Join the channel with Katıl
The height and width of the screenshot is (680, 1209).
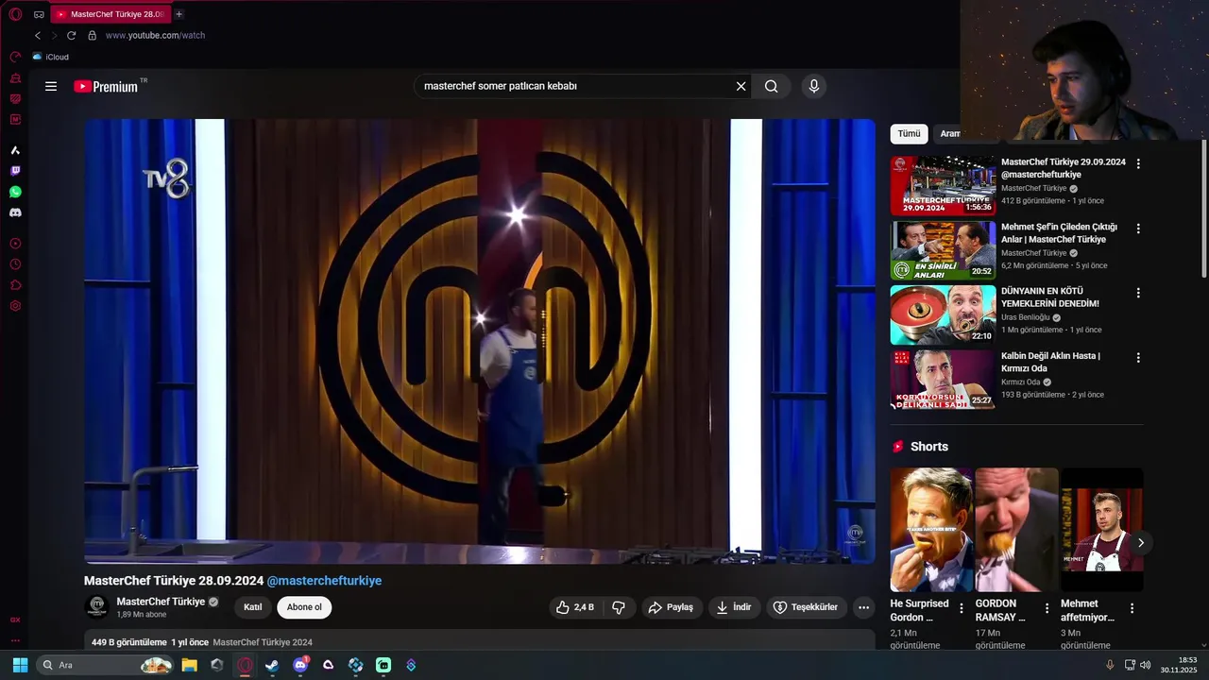[x=253, y=607]
